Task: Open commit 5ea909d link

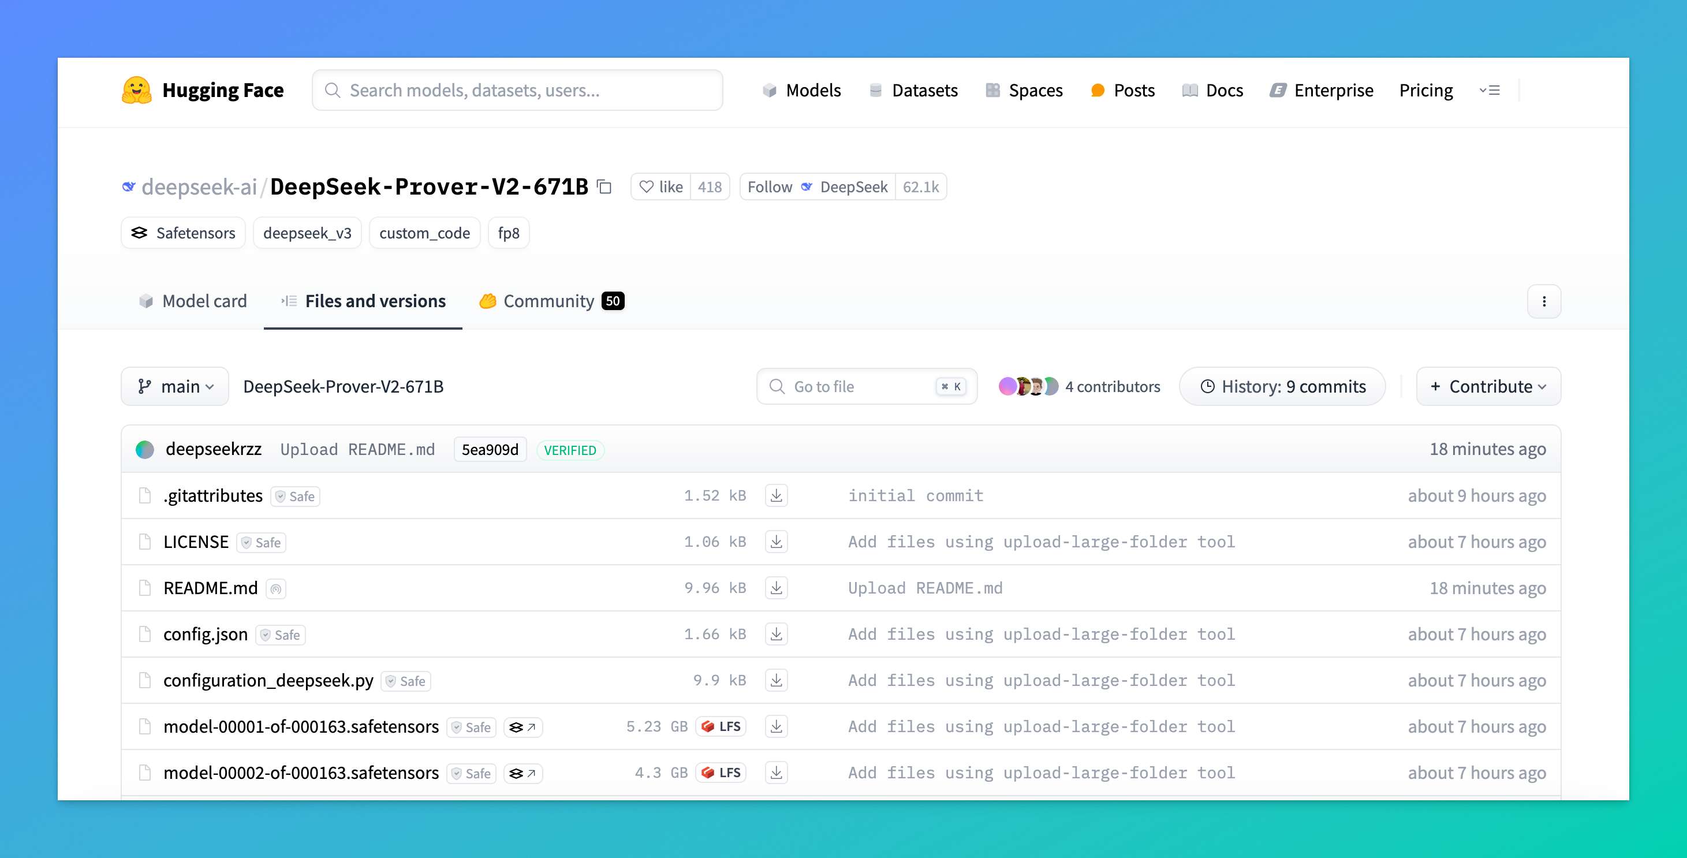Action: 489,450
